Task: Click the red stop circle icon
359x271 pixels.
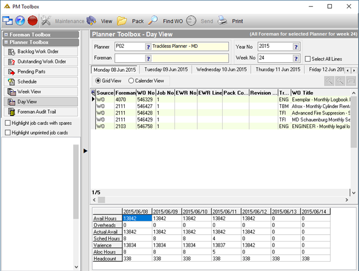Action: coord(33,21)
